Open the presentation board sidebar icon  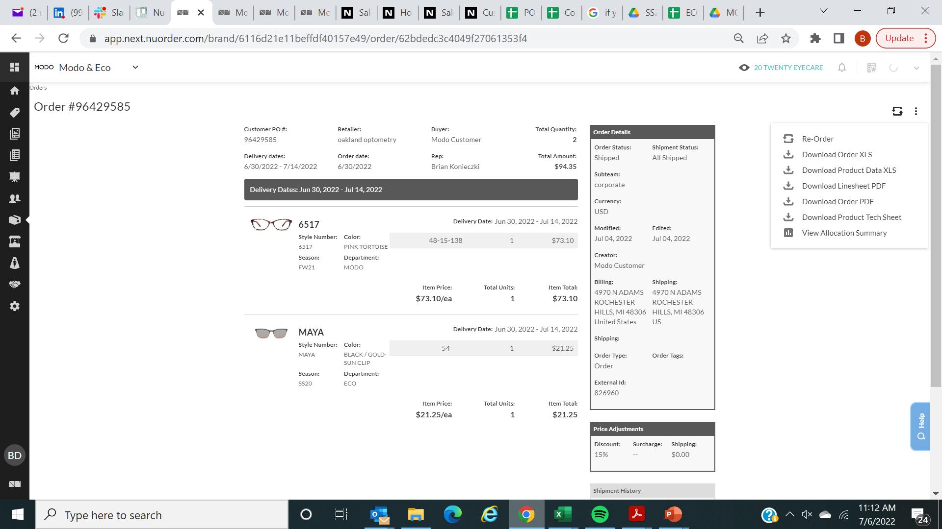pos(15,177)
